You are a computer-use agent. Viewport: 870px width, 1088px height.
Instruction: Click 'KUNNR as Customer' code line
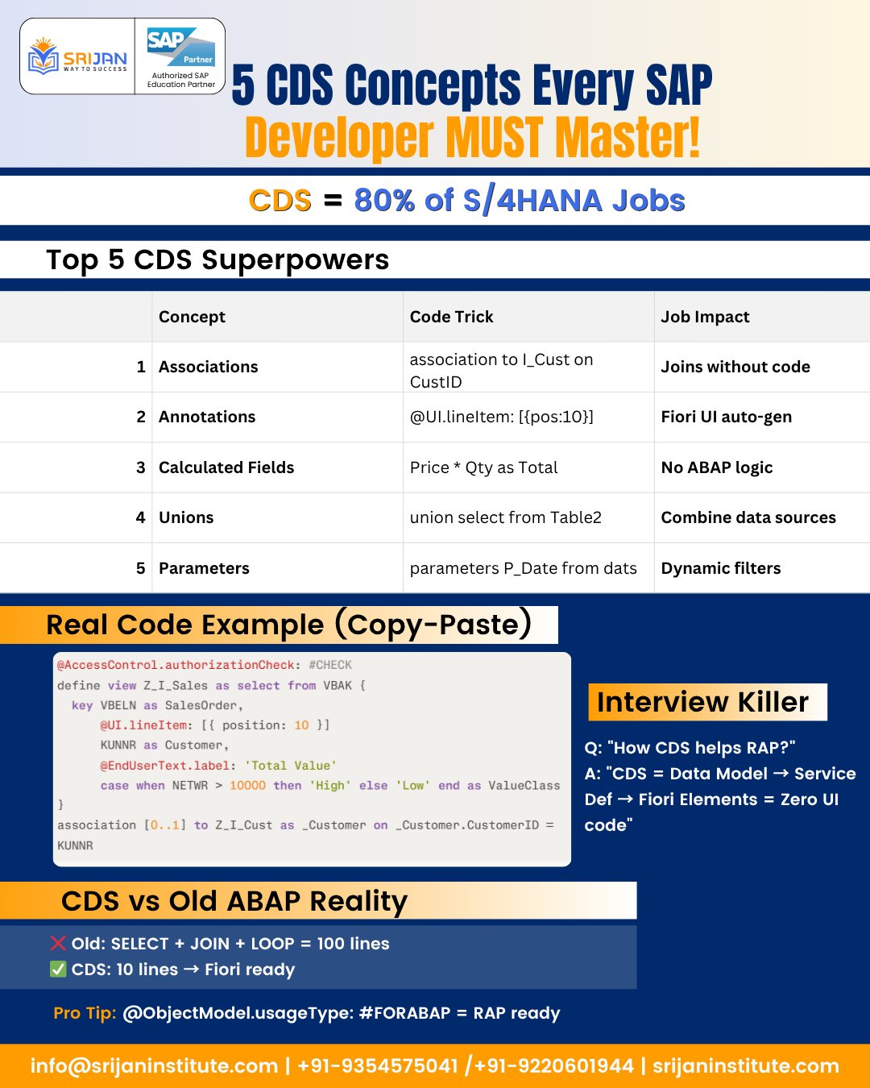pyautogui.click(x=164, y=745)
